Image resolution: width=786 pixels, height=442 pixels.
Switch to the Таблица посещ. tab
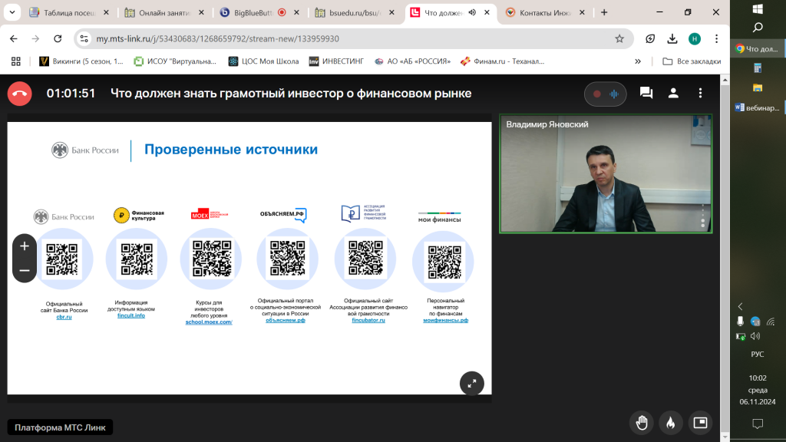pyautogui.click(x=69, y=12)
